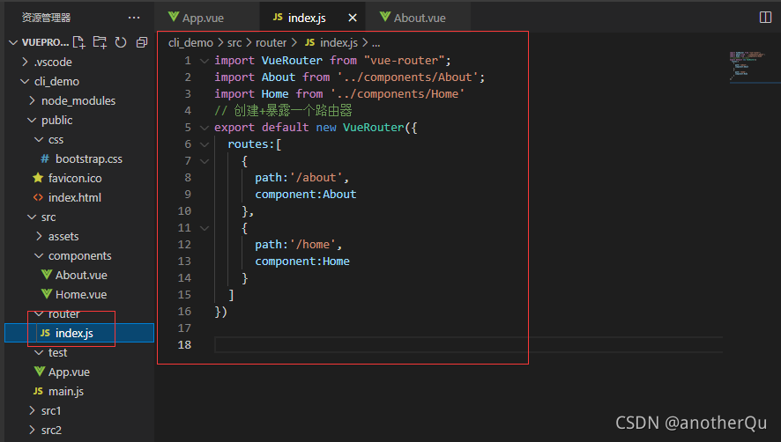Collapse the cli_demo folder
The image size is (781, 442).
[x=25, y=82]
